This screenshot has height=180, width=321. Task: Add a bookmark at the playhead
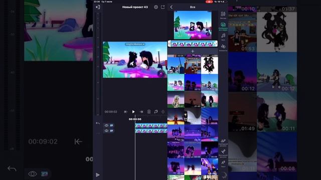149,112
